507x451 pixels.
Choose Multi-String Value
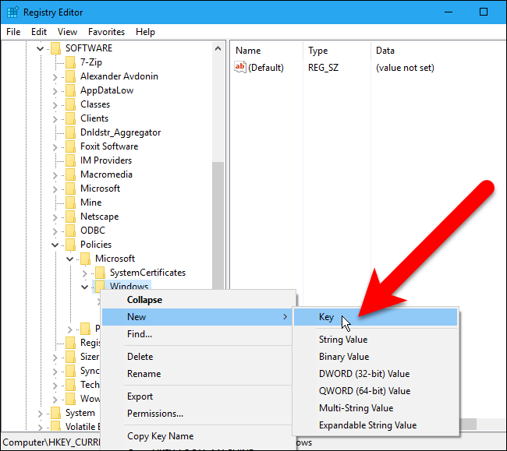click(375, 408)
